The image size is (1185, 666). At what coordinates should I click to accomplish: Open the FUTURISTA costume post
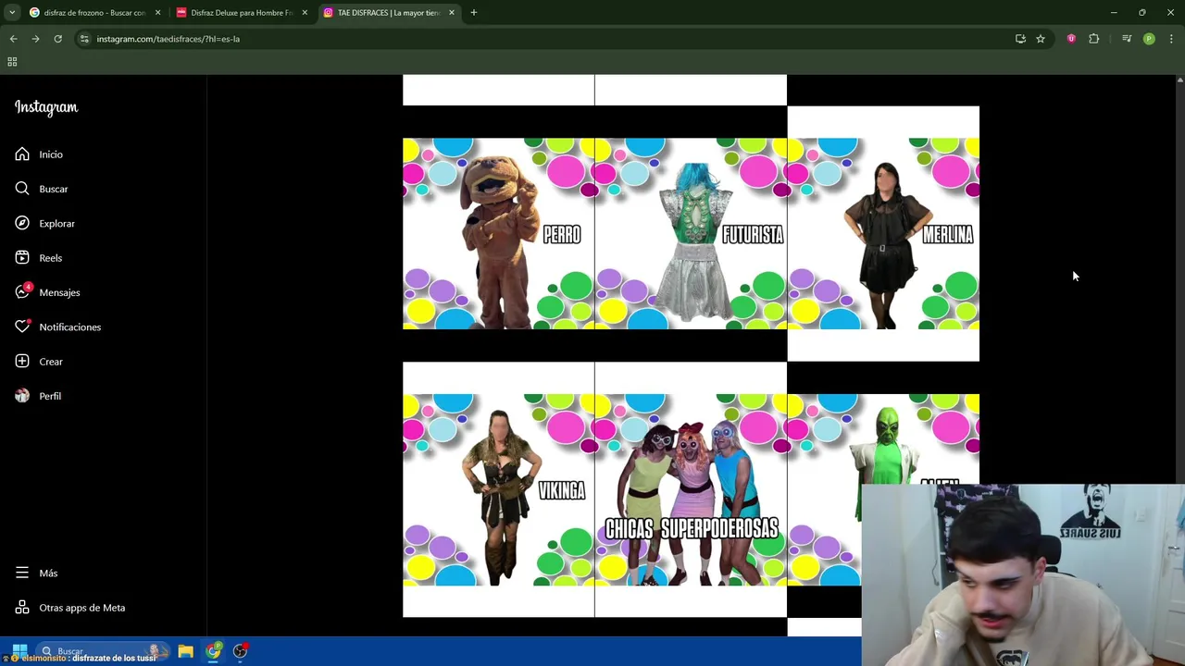tap(691, 233)
